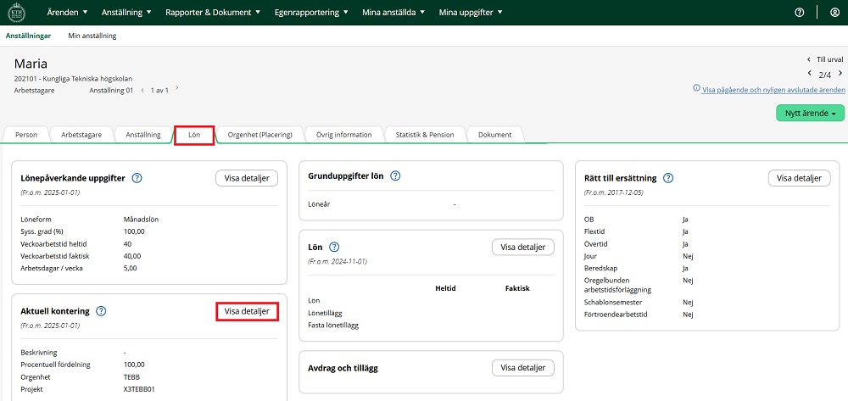The width and height of the screenshot is (848, 401).
Task: Switch to the Statistik & Pension tab
Action: click(425, 135)
